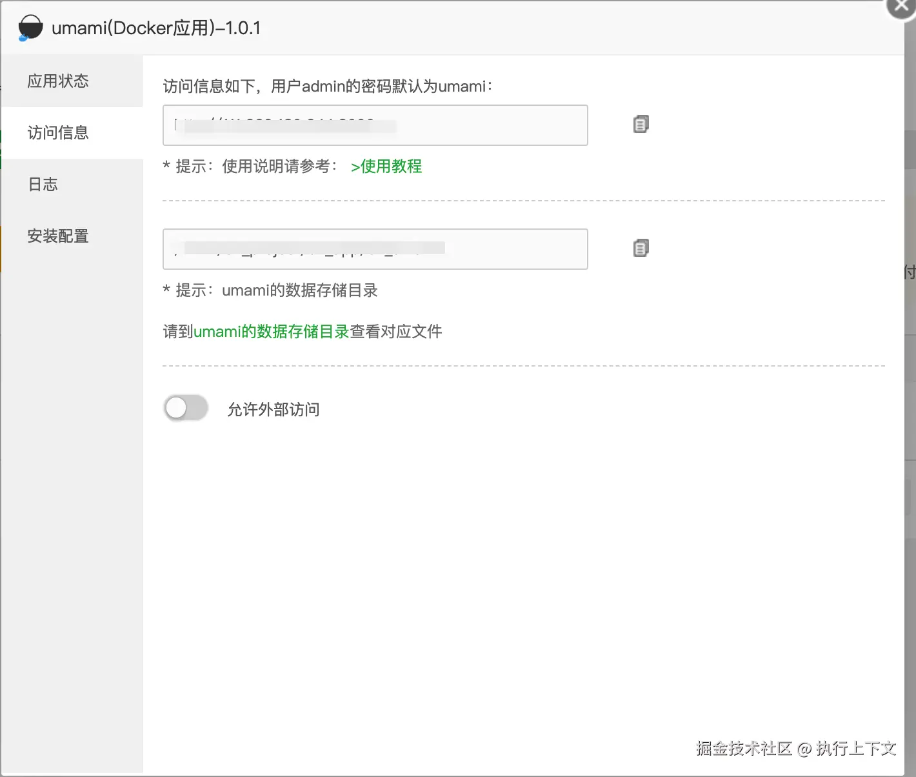The image size is (916, 777).
Task: Select the 查看对应文件 text
Action: coord(396,332)
